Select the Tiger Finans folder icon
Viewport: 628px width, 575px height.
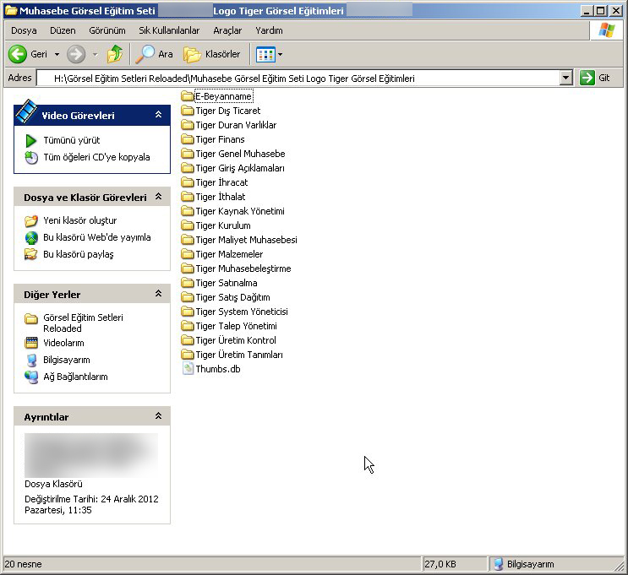coord(187,139)
